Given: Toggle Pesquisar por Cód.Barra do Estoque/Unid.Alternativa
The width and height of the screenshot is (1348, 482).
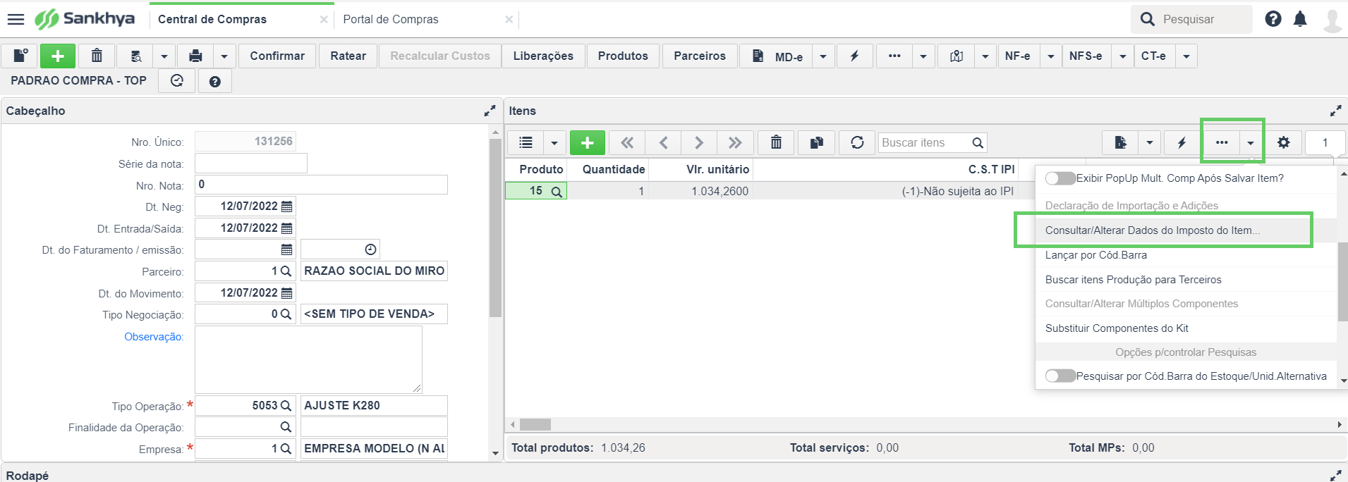Looking at the screenshot, I should (1060, 376).
